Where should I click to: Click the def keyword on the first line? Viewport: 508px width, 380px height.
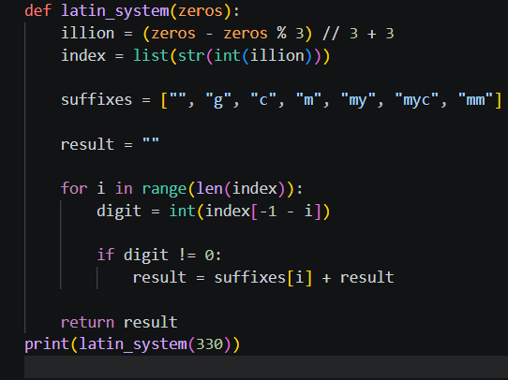click(x=37, y=10)
